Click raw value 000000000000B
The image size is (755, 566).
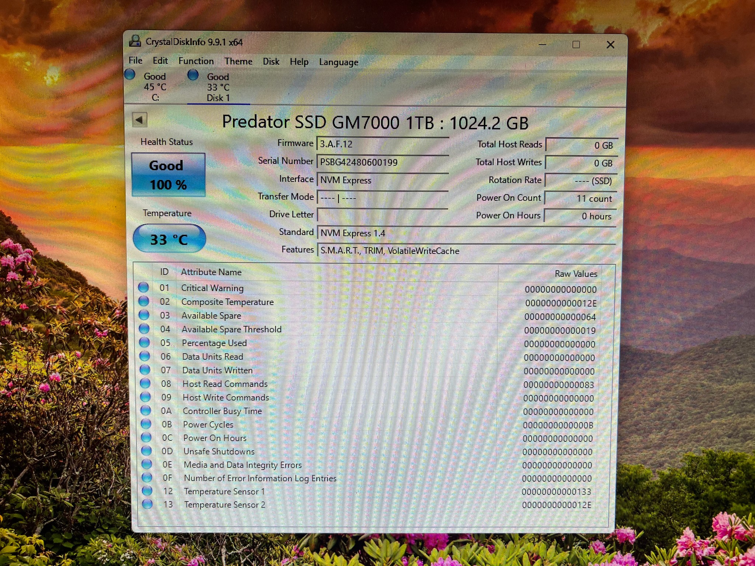click(558, 425)
